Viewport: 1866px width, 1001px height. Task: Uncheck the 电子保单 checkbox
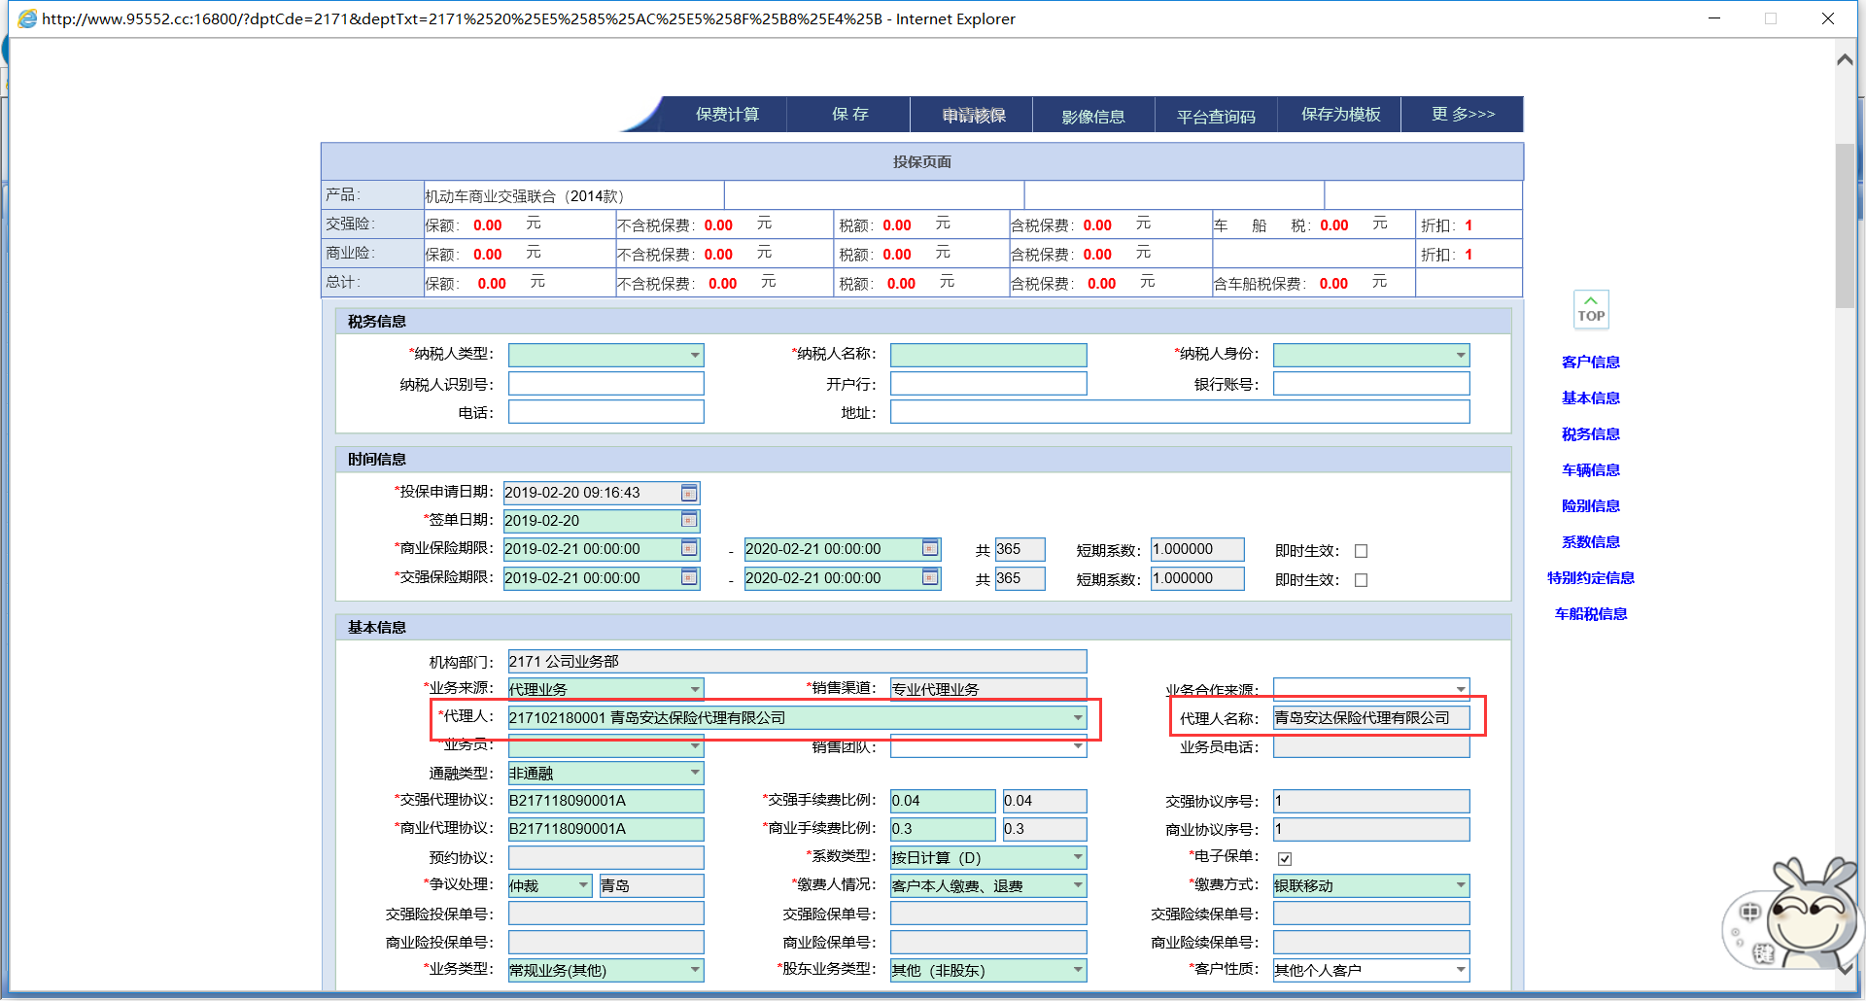tap(1285, 859)
